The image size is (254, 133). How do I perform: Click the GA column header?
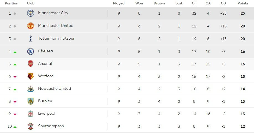coord(208,3)
